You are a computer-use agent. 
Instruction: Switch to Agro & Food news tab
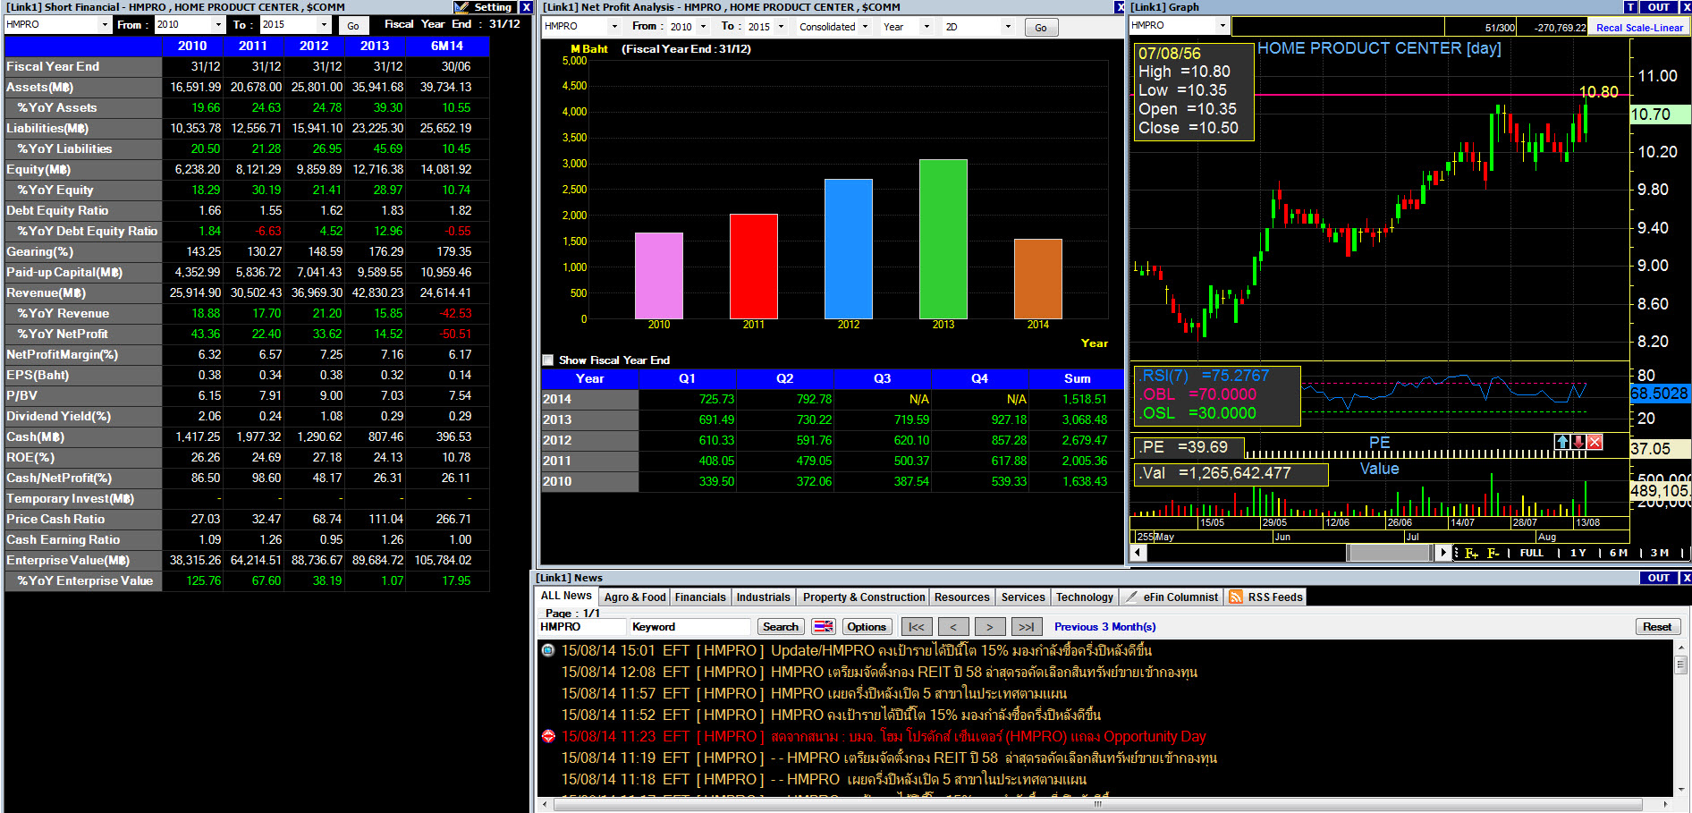[x=635, y=597]
